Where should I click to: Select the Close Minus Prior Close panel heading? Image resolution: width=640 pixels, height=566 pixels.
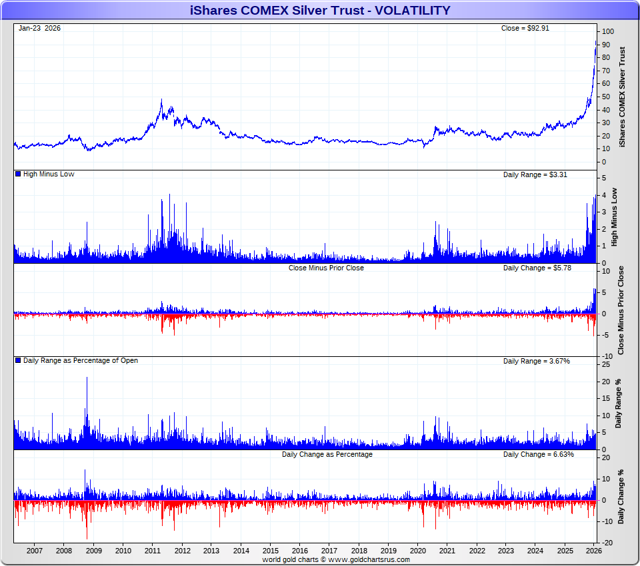coord(326,268)
